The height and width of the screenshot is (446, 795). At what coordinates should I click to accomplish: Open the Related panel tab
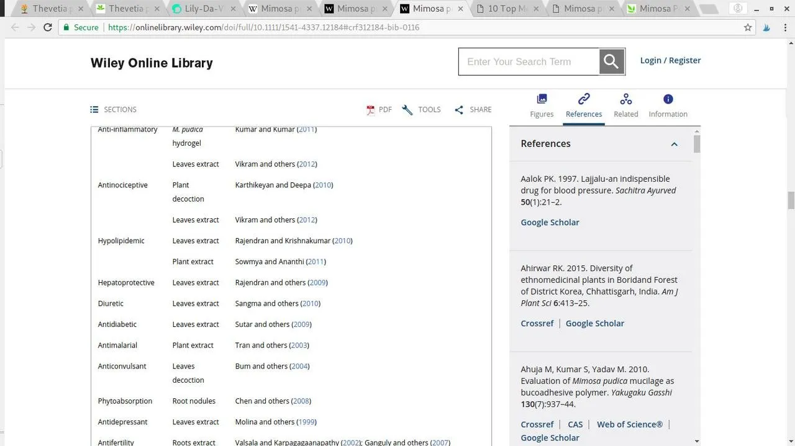pyautogui.click(x=625, y=105)
